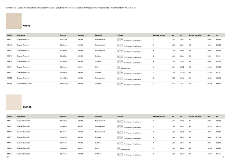This screenshot has height=164, width=231.
Task: Click the floor-use icon in row M977
Action: point(119,121)
